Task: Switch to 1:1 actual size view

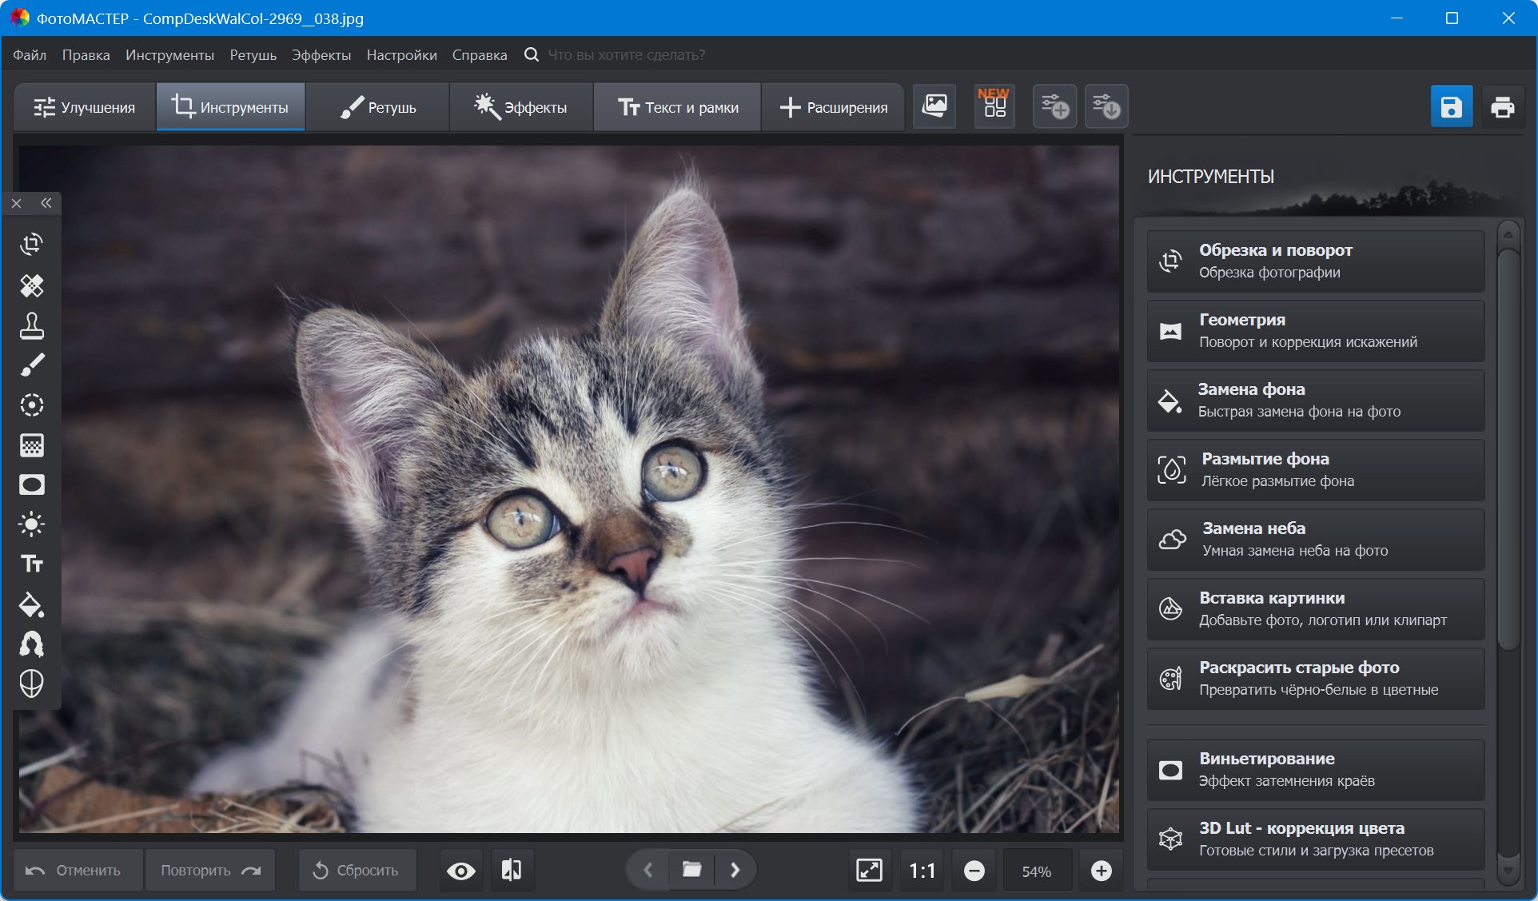Action: [x=922, y=871]
